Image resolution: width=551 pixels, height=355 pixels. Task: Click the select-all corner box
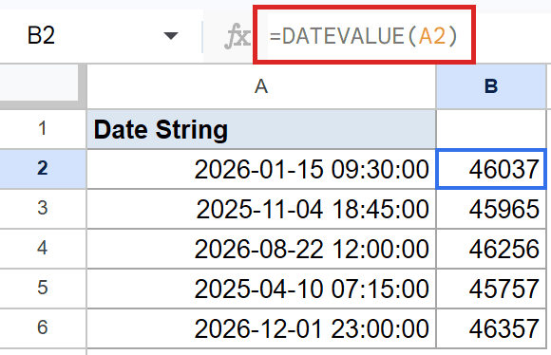(x=43, y=86)
